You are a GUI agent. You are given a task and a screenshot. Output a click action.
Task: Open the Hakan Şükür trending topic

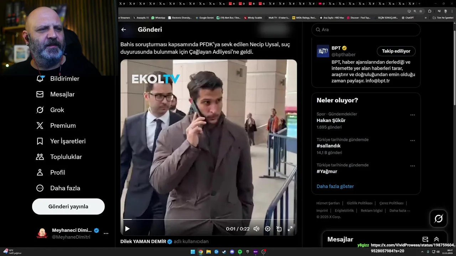coord(331,120)
